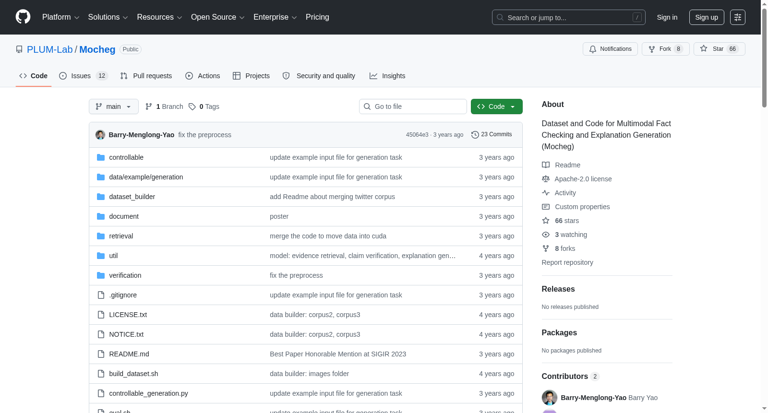The width and height of the screenshot is (768, 413).
Task: Click the fork icon beside 8 forks
Action: coord(546,248)
